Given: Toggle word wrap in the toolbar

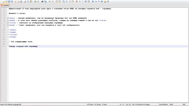Looking at the screenshot, I should click(x=64, y=1).
